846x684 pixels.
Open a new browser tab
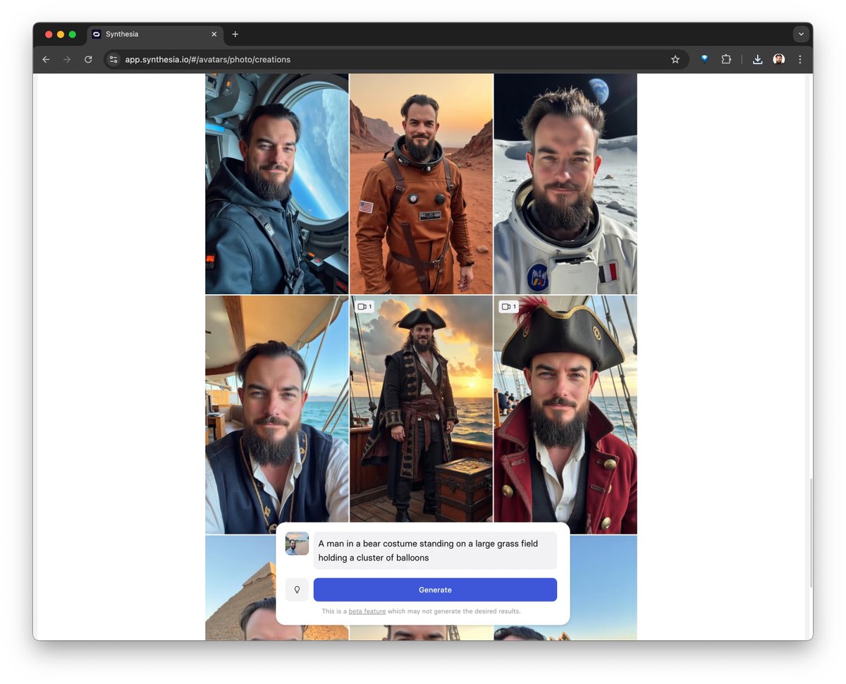pyautogui.click(x=235, y=34)
